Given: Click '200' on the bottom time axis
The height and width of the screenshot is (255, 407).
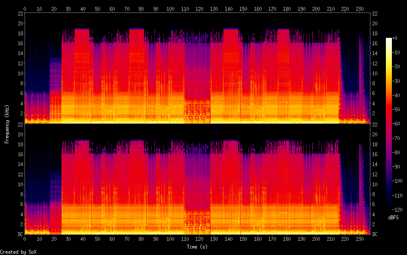Looking at the screenshot, I should pyautogui.click(x=316, y=239).
